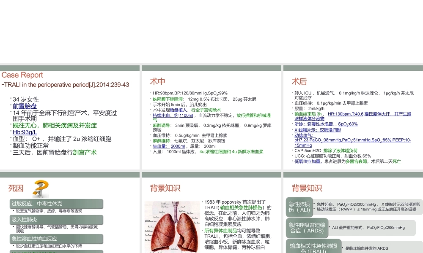Open the Case Report slide title
Viewport: 423px width, 253px height.
(22, 75)
